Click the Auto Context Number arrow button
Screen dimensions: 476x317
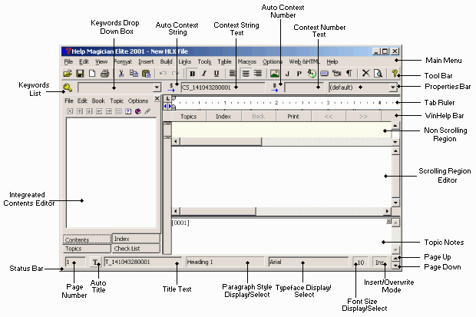(274, 88)
